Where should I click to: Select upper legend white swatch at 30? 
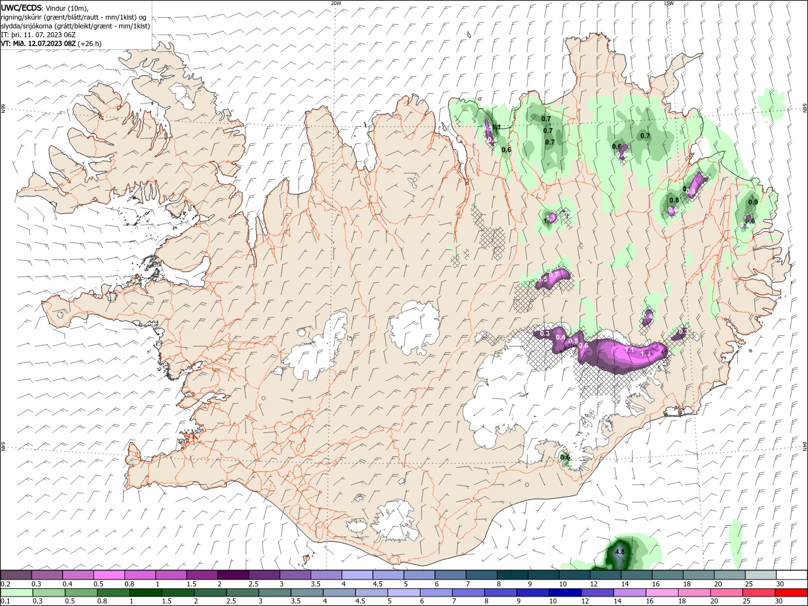pyautogui.click(x=792, y=574)
